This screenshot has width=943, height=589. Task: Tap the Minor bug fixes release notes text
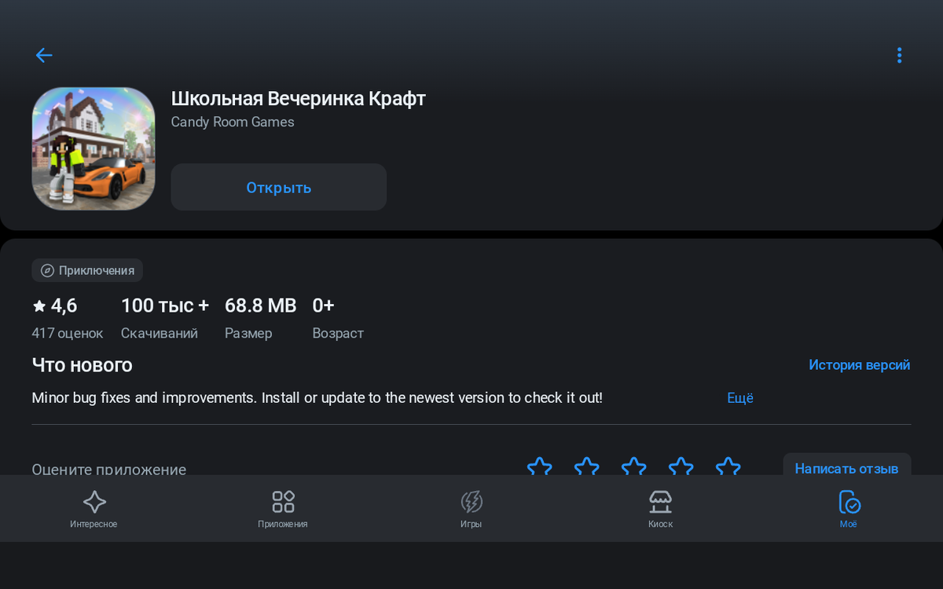coord(317,398)
